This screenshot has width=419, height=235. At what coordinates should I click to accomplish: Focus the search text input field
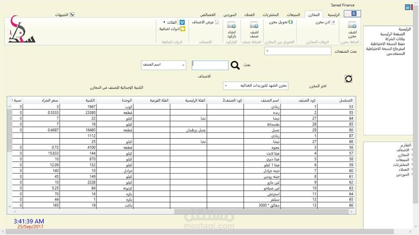[210, 65]
